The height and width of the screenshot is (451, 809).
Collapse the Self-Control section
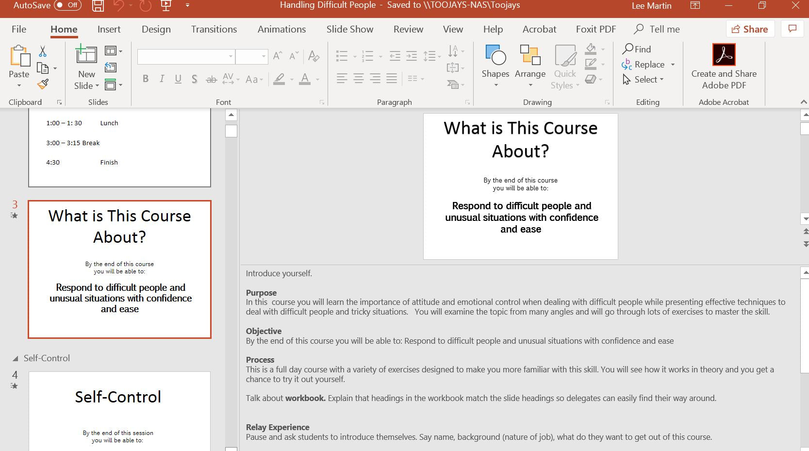15,358
